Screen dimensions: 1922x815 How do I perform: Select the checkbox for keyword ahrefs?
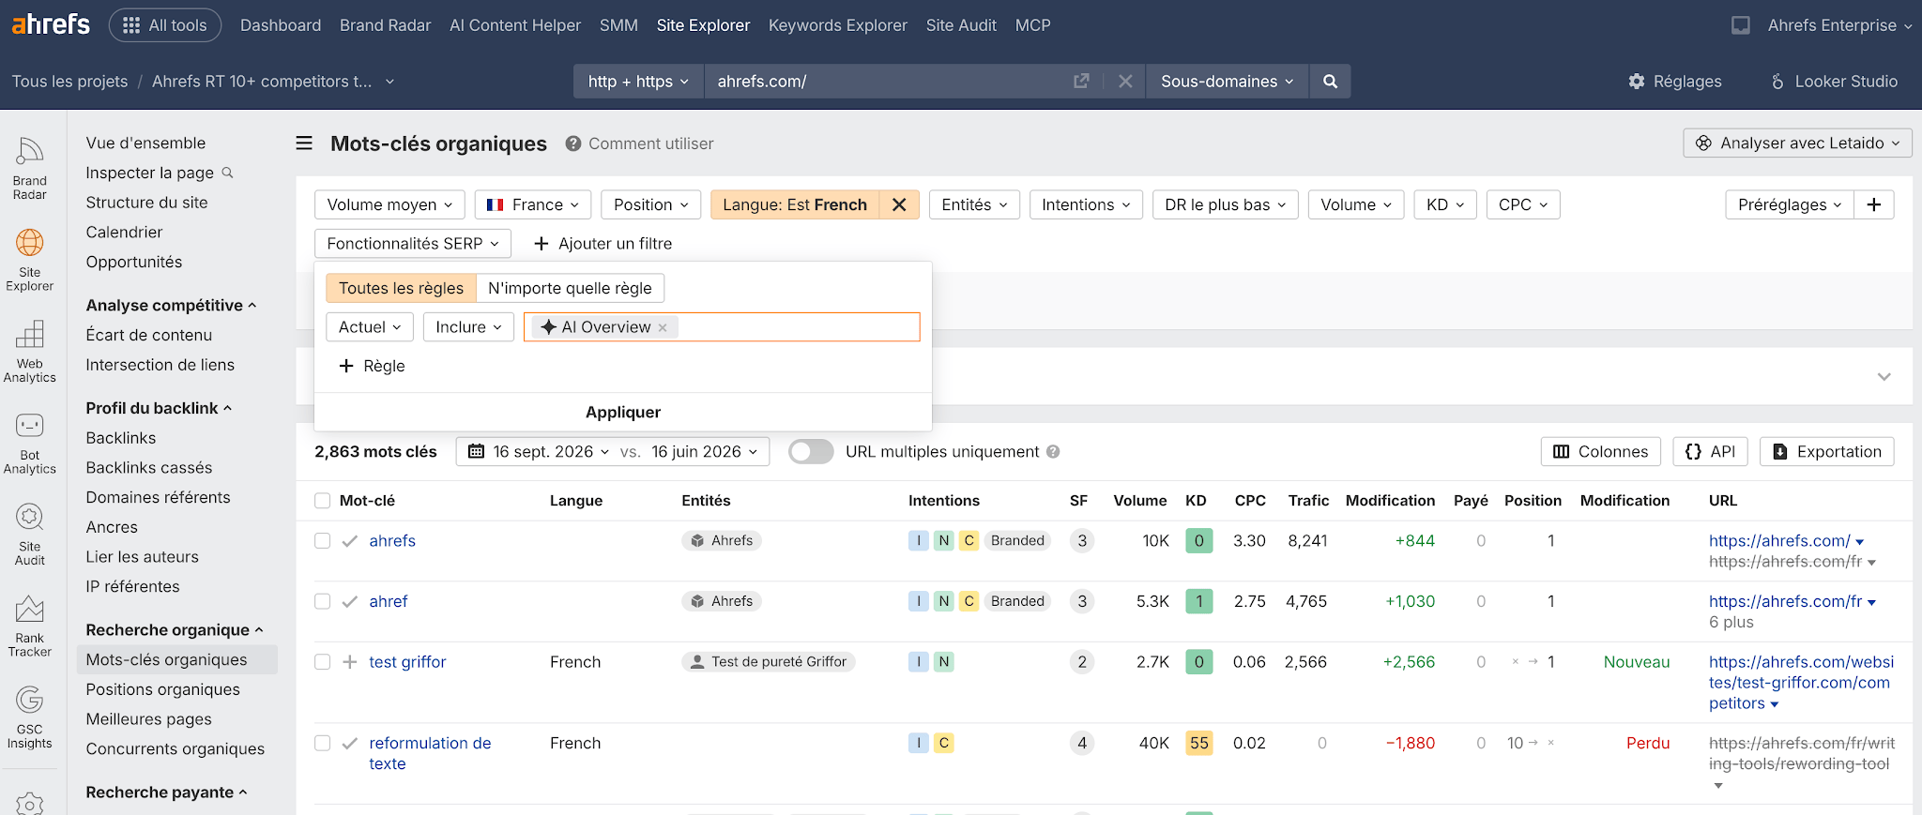point(322,541)
